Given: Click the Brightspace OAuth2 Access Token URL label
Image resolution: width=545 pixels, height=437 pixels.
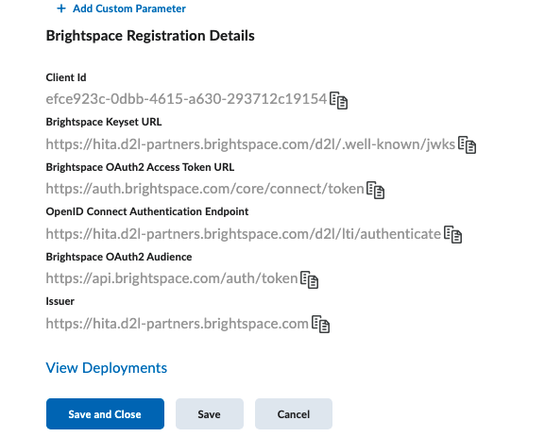Looking at the screenshot, I should (140, 167).
